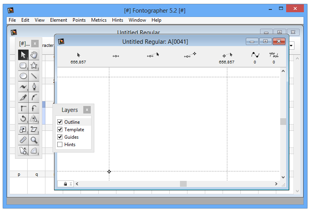This screenshot has width=311, height=212.
Task: Click glyph window scroll up arrow
Action: pos(283,71)
